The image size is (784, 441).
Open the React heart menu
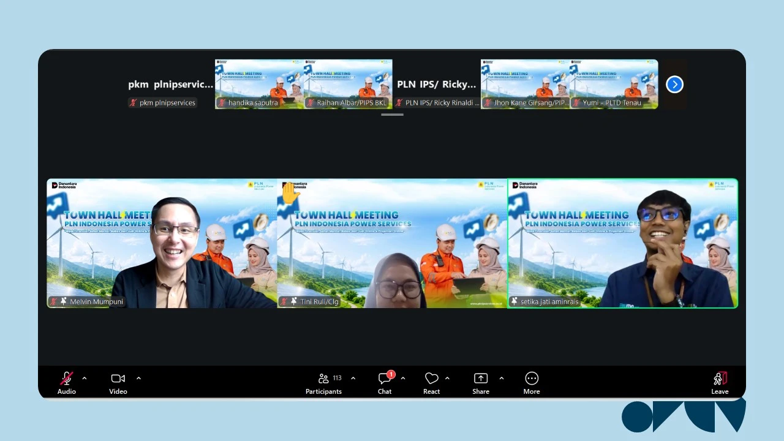(431, 383)
